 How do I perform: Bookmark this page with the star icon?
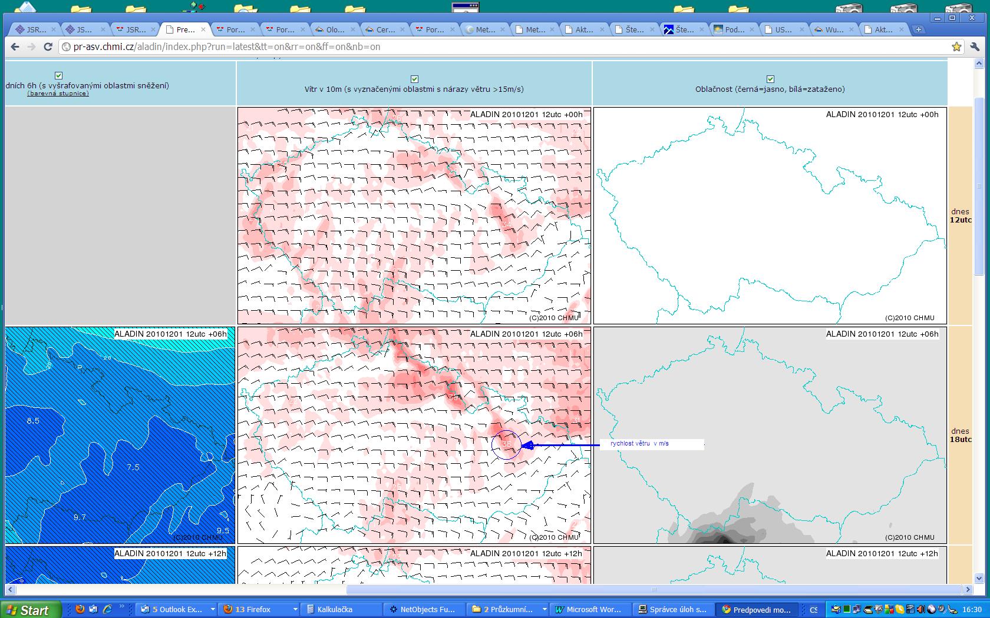956,46
